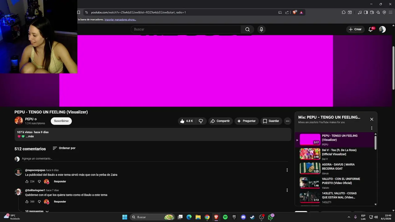Play AGORA - DAVUS thumbnail in Mix
The height and width of the screenshot is (222, 395).
310,168
